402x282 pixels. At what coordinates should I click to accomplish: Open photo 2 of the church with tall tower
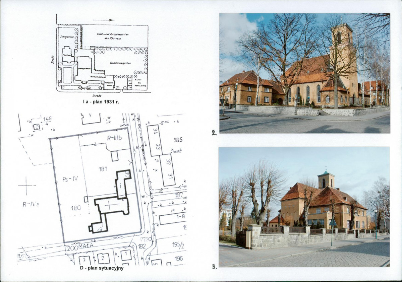pos(305,73)
